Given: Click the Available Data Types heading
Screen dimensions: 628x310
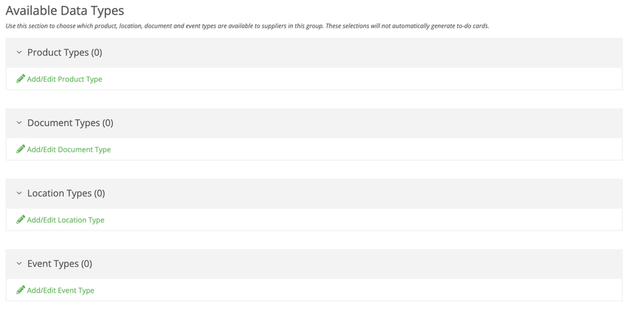Looking at the screenshot, I should click(x=65, y=10).
